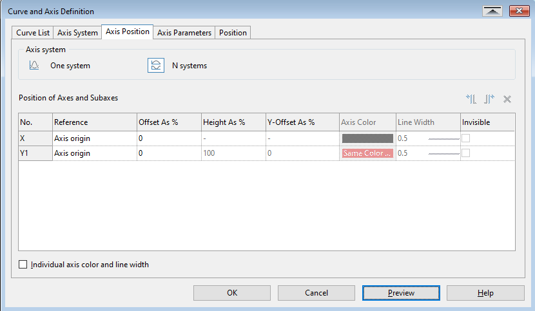The image size is (535, 311).
Task: Toggle Invisible checkbox for X axis
Action: [465, 138]
